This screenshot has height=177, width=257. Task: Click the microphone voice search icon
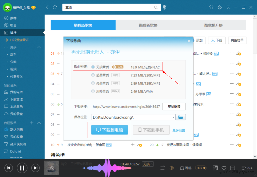click(x=164, y=8)
